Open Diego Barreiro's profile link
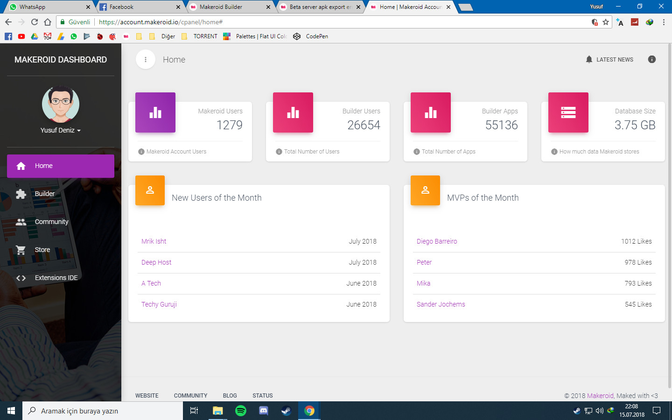 [437, 241]
